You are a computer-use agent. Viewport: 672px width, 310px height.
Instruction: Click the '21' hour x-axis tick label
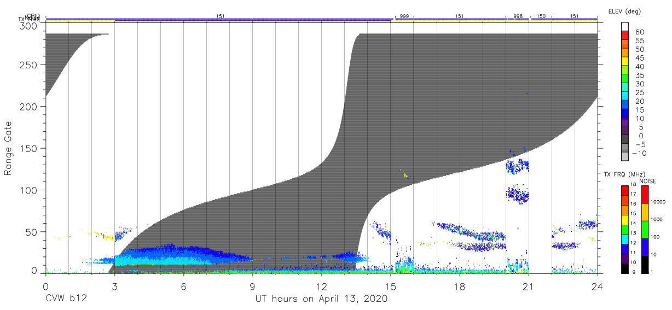tap(528, 286)
